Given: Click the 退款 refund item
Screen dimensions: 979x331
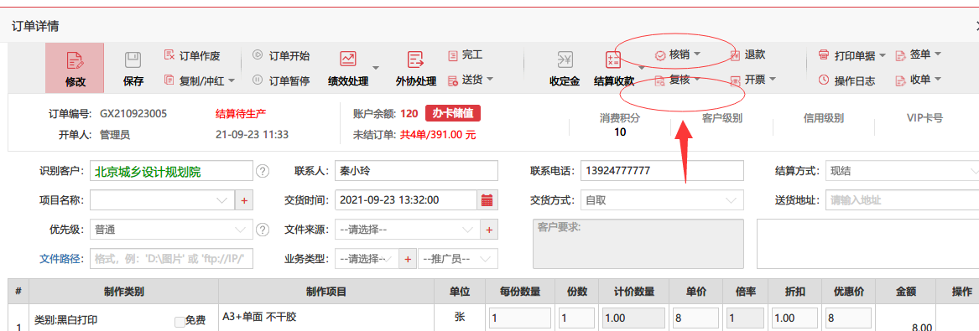Looking at the screenshot, I should (748, 54).
